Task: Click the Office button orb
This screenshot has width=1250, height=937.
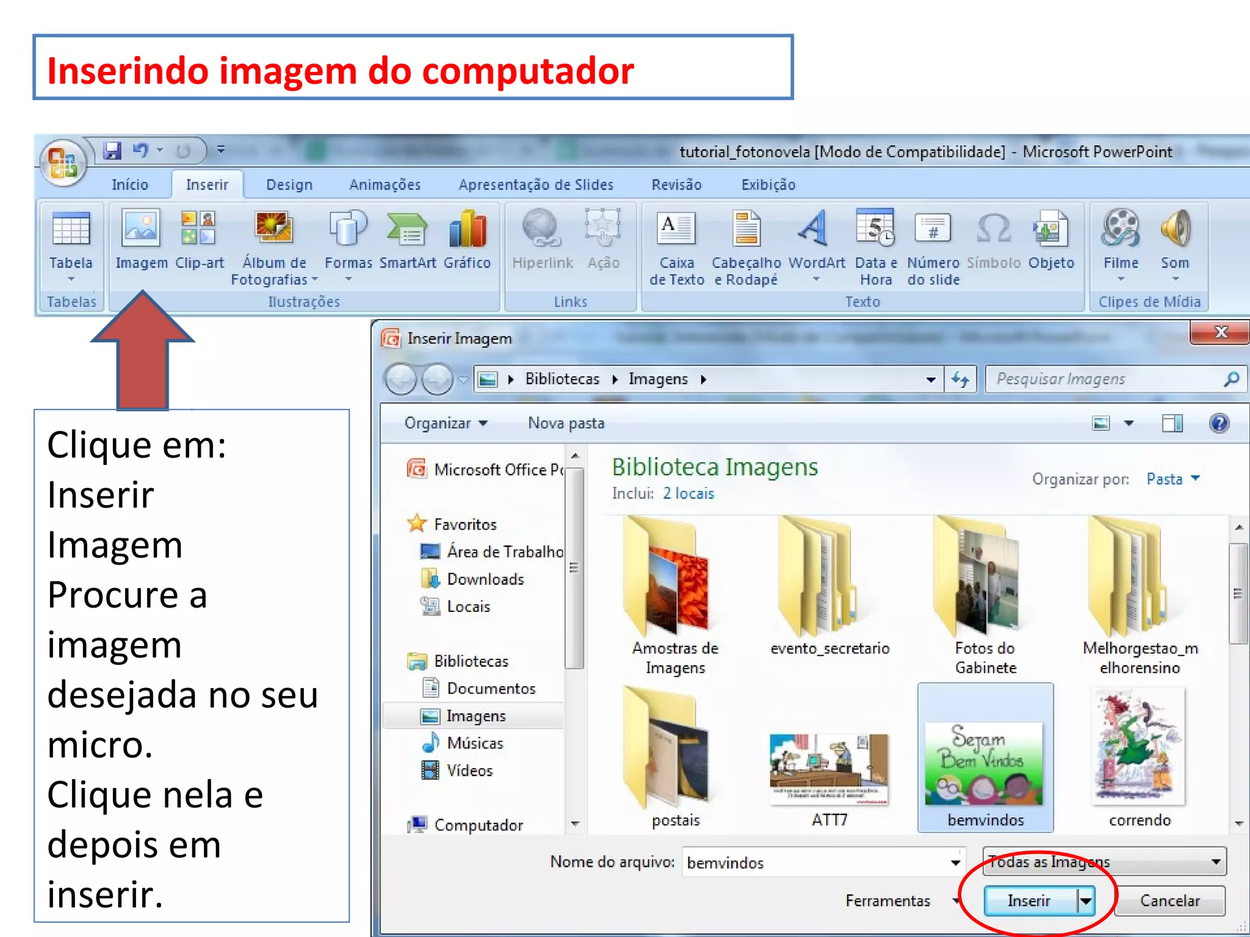Action: [x=64, y=162]
